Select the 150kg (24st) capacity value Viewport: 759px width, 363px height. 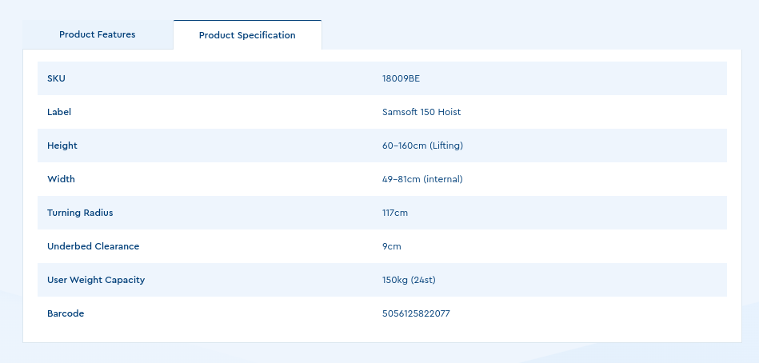[409, 280]
